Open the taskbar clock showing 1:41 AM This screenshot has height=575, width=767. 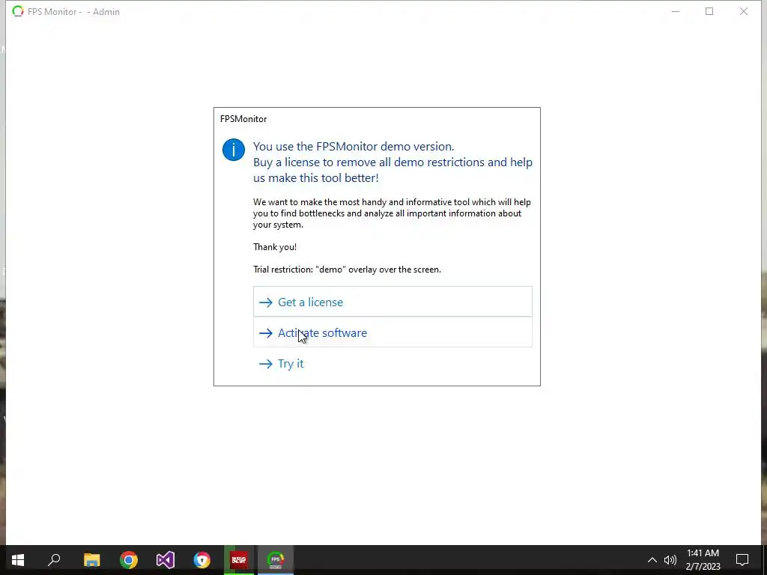[703, 560]
